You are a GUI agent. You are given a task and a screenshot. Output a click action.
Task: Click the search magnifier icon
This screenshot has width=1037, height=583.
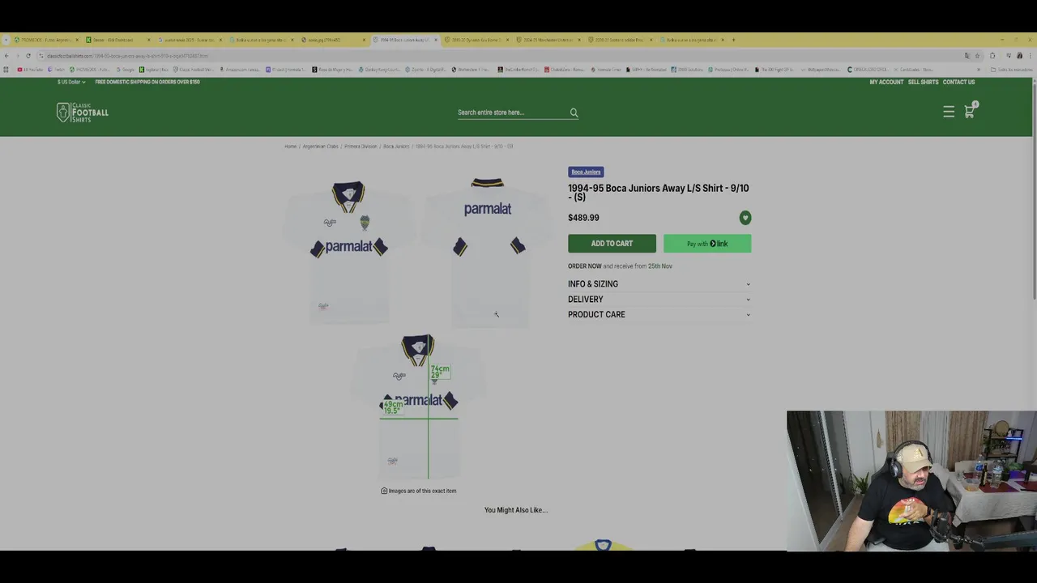coord(574,113)
